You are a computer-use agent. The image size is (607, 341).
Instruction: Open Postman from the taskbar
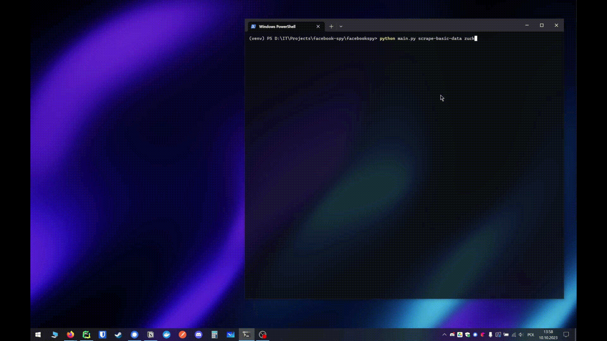(182, 335)
